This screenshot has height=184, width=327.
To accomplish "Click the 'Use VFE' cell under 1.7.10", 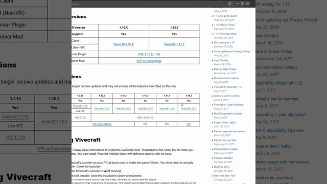I will pos(80,111).
